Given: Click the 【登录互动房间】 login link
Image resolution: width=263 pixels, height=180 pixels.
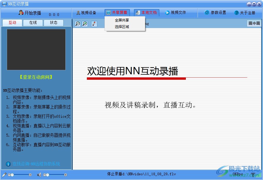Looking at the screenshot, I should click(36, 77).
